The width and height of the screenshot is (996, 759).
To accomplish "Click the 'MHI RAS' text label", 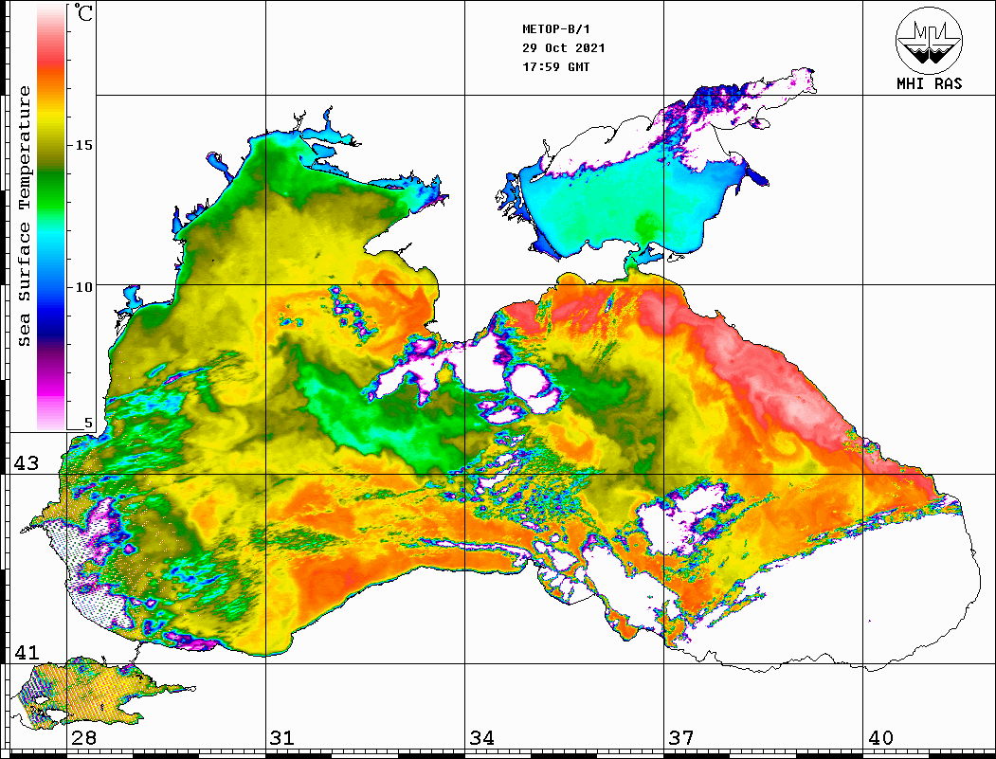I will [x=930, y=83].
